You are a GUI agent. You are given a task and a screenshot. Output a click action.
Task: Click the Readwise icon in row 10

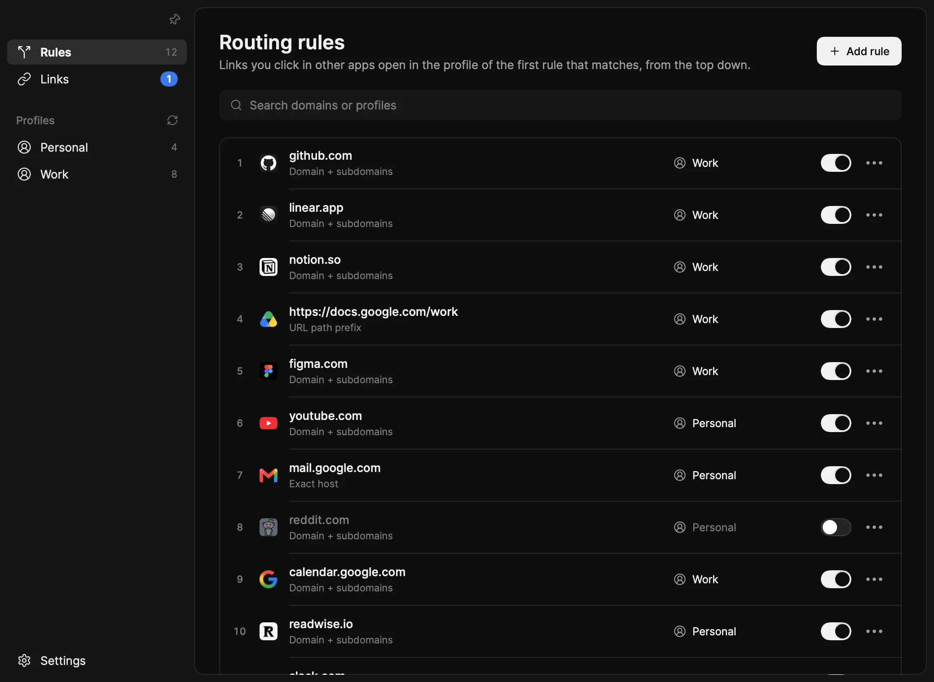tap(269, 631)
